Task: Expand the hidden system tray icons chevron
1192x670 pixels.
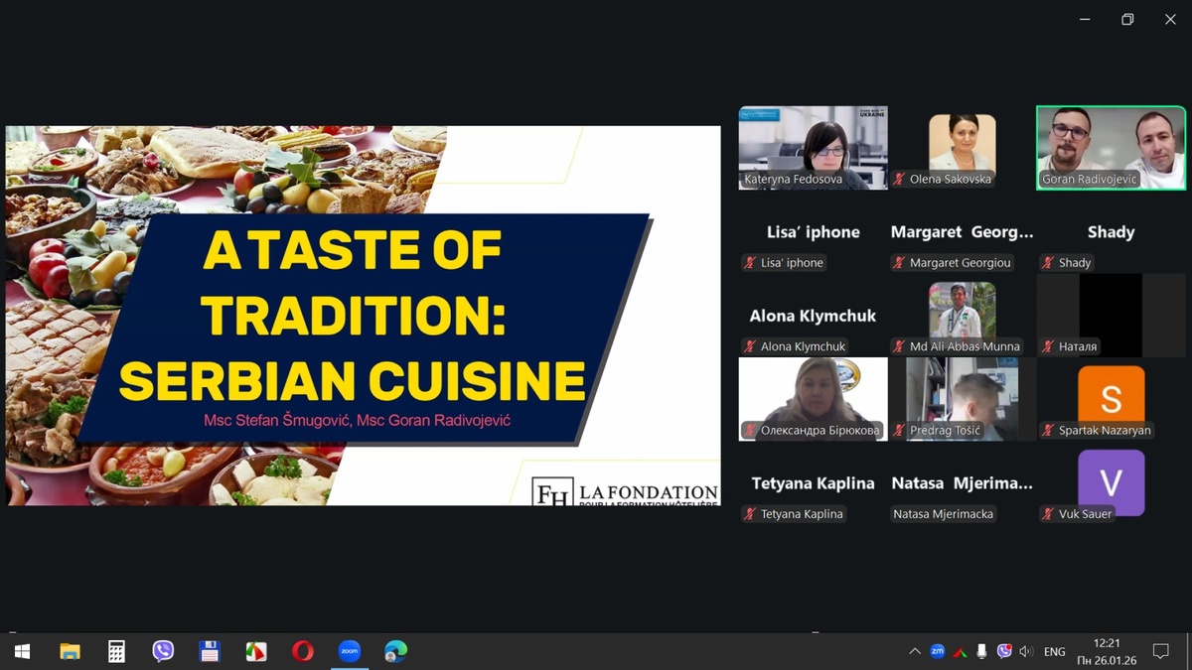Action: coord(914,651)
